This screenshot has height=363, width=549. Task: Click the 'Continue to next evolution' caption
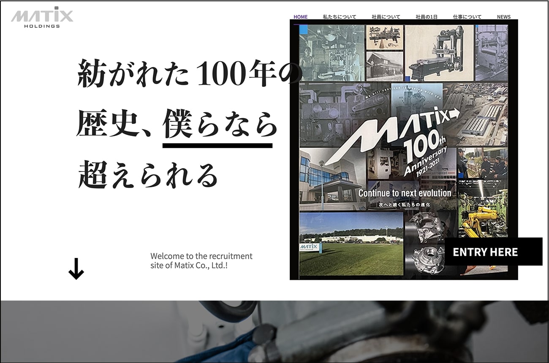[405, 193]
